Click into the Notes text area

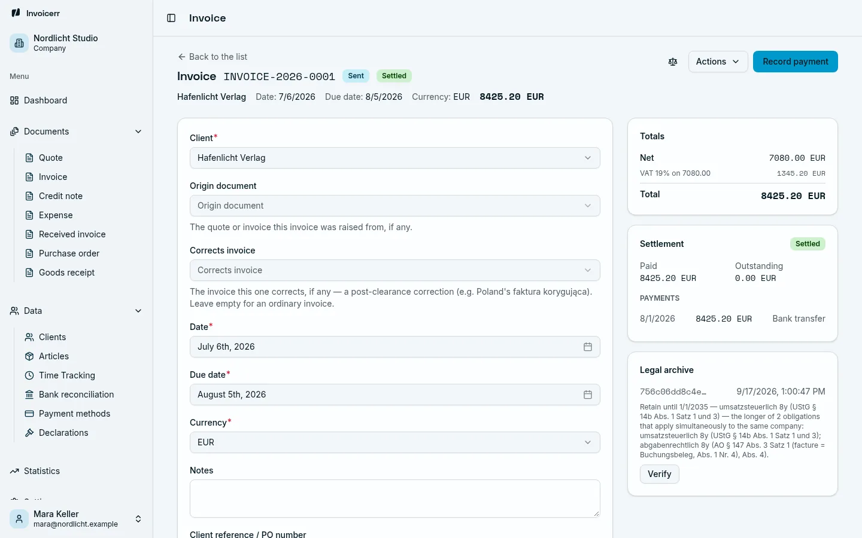pyautogui.click(x=394, y=499)
